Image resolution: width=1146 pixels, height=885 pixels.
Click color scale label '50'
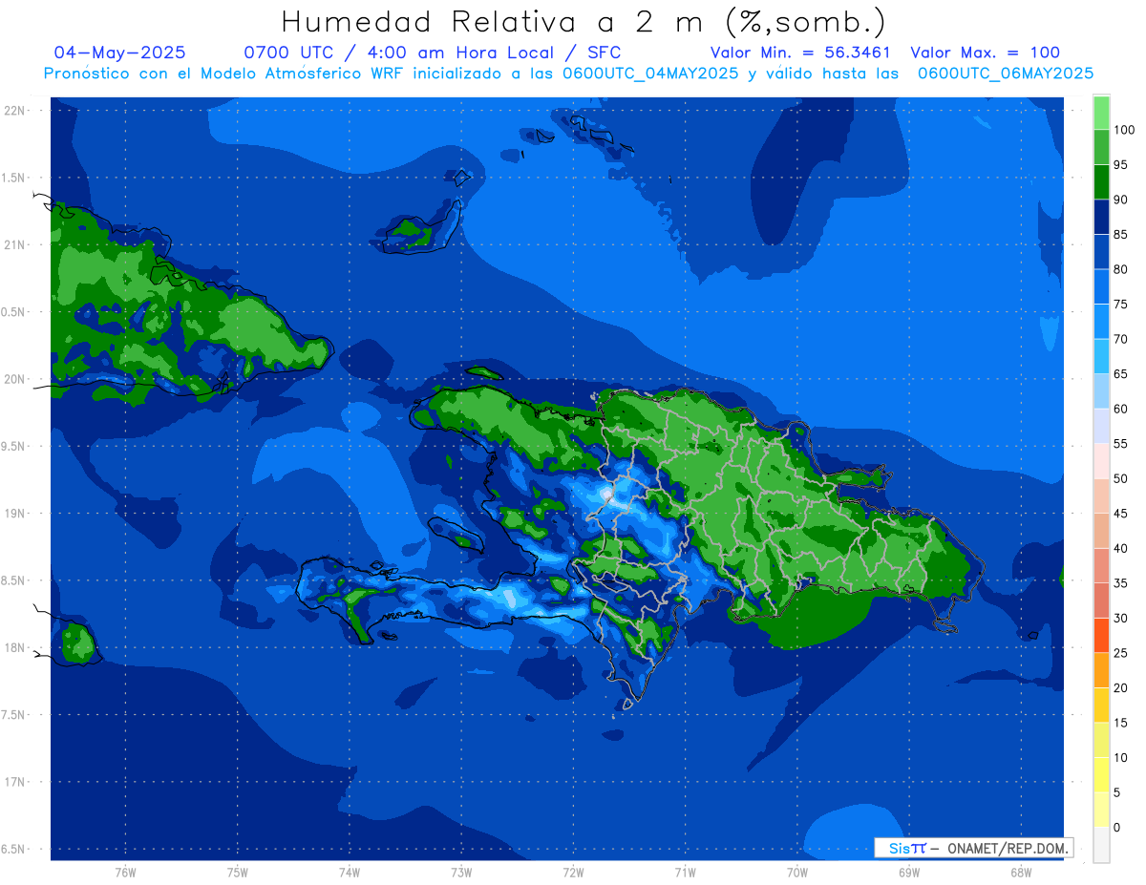pos(1120,478)
